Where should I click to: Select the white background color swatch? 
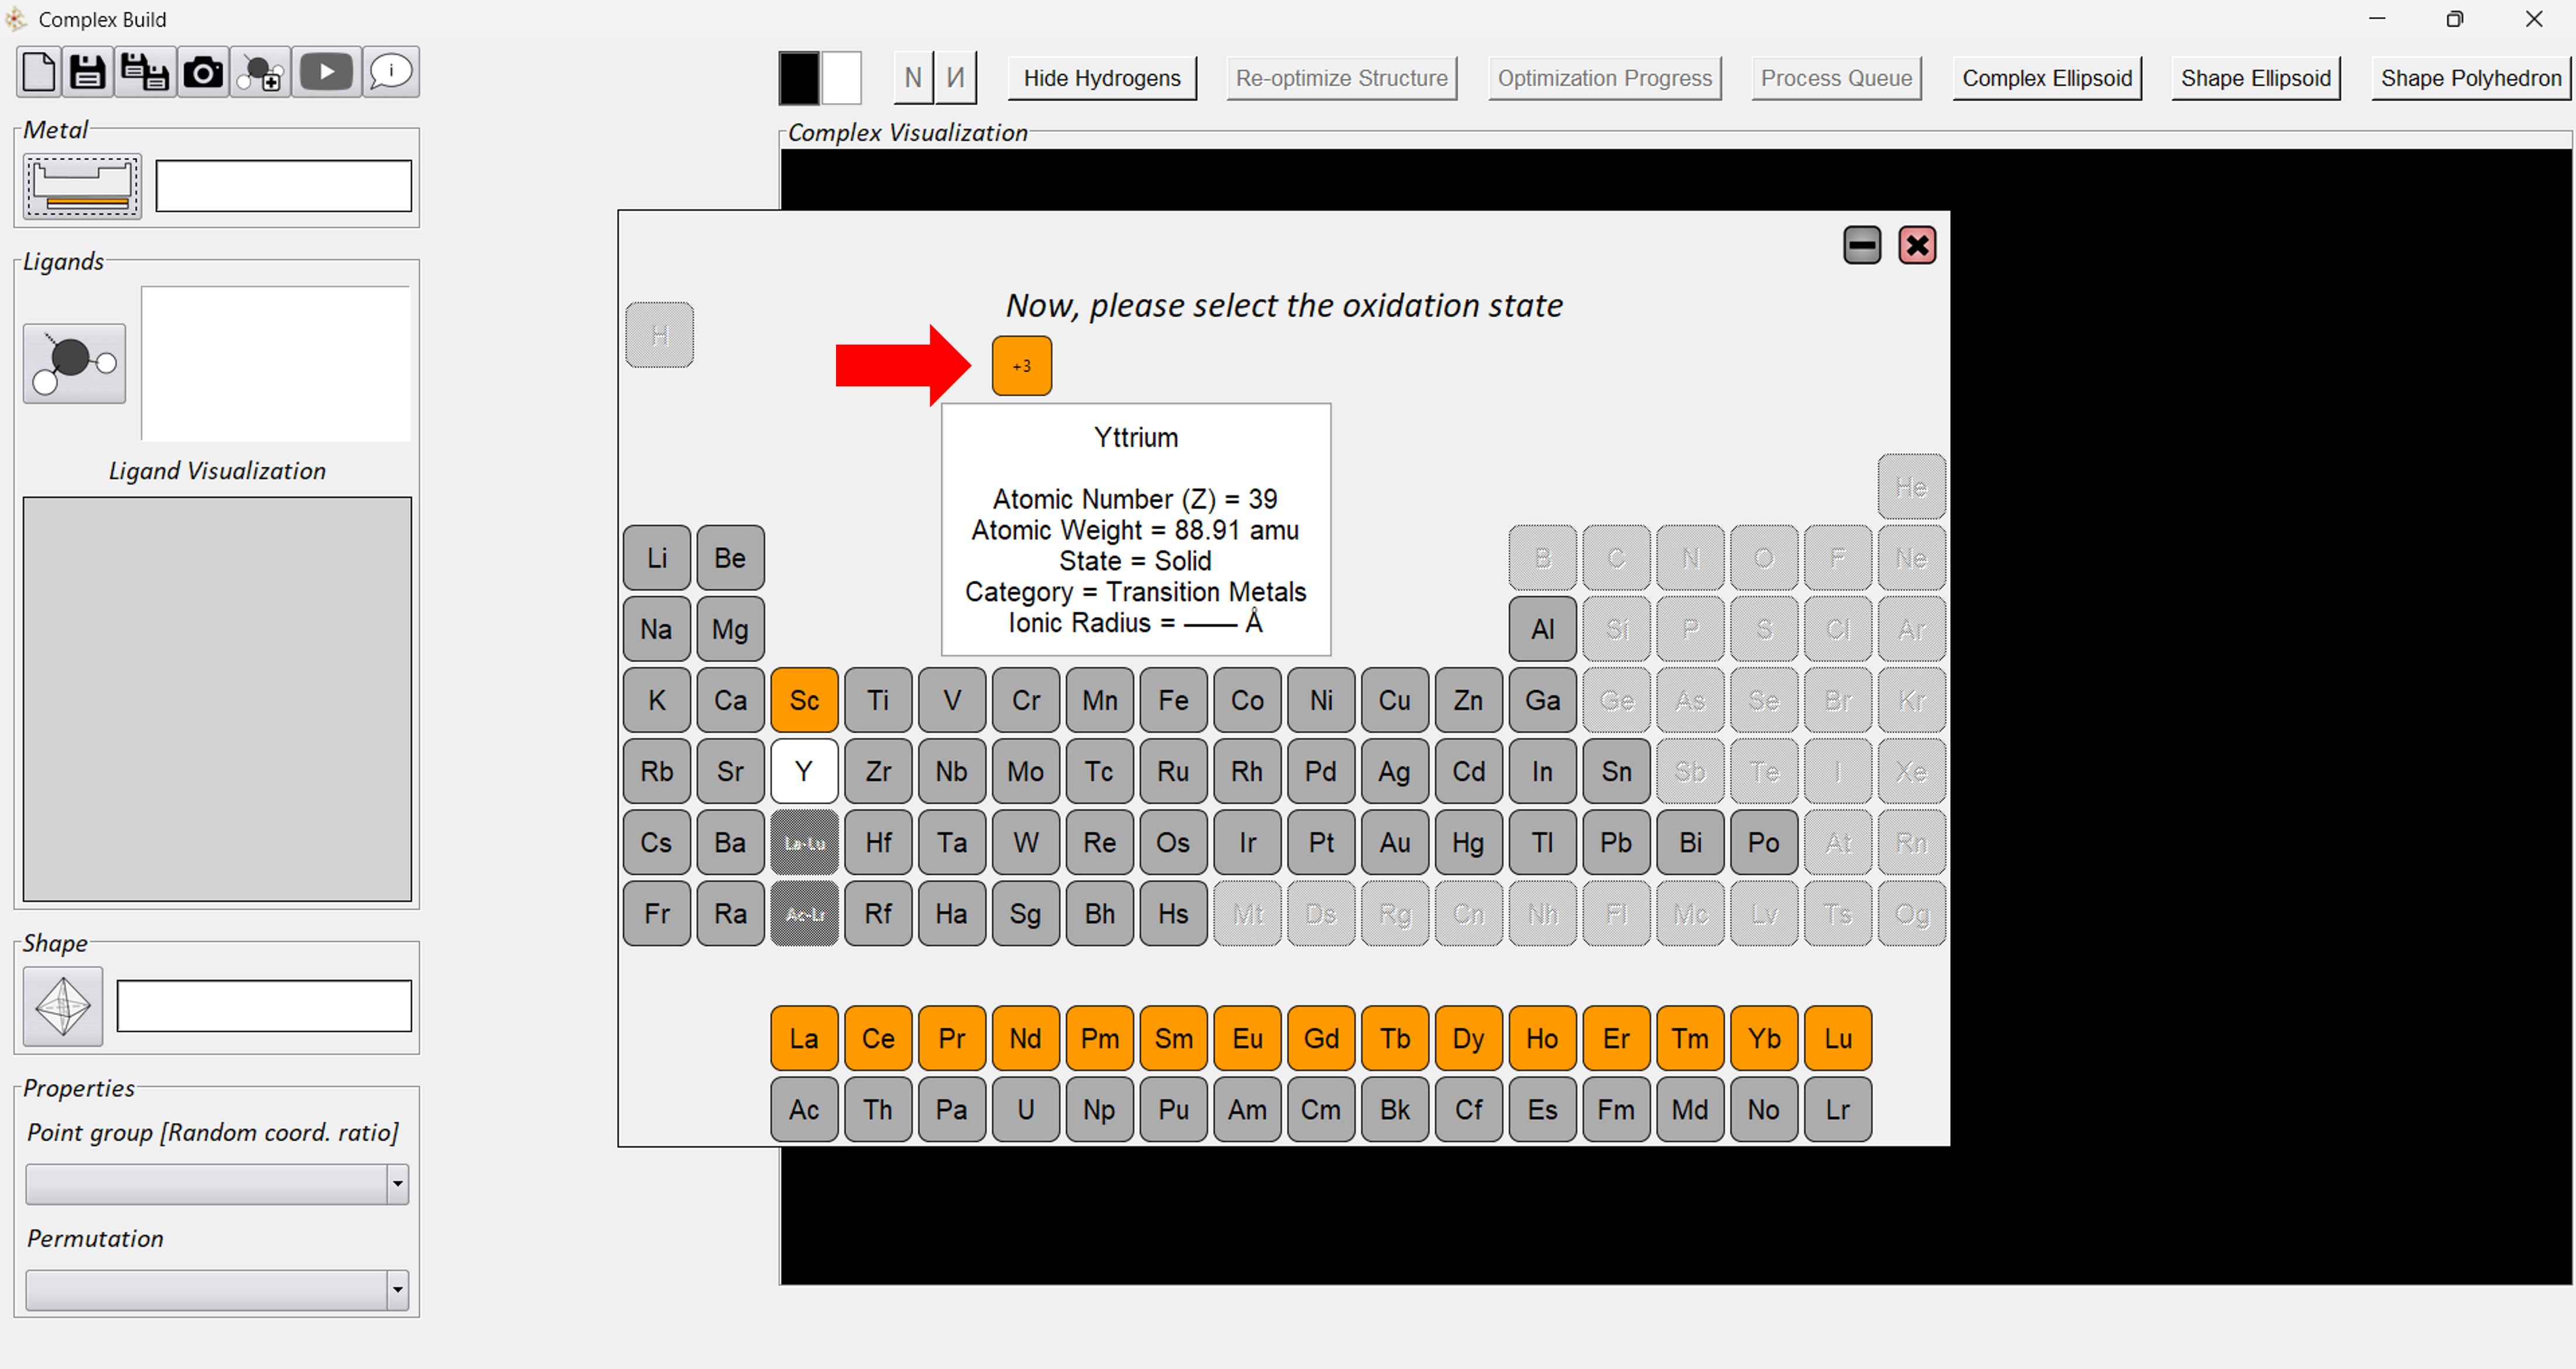pyautogui.click(x=841, y=78)
